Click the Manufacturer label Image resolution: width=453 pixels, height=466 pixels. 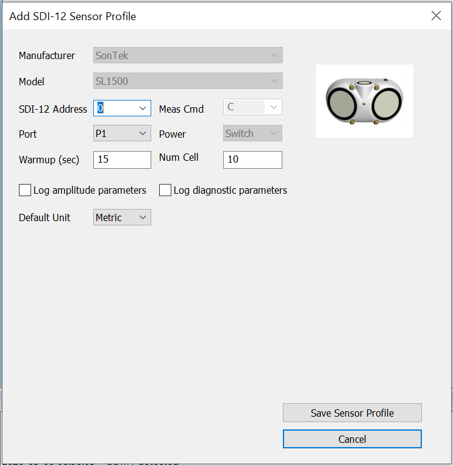click(47, 55)
